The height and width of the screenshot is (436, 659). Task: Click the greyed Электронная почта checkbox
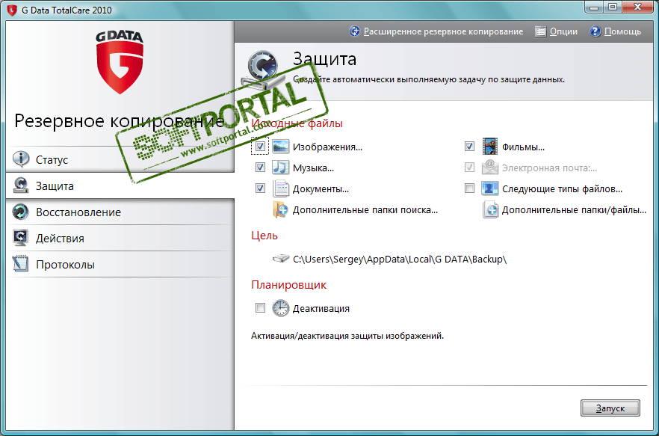tap(469, 168)
